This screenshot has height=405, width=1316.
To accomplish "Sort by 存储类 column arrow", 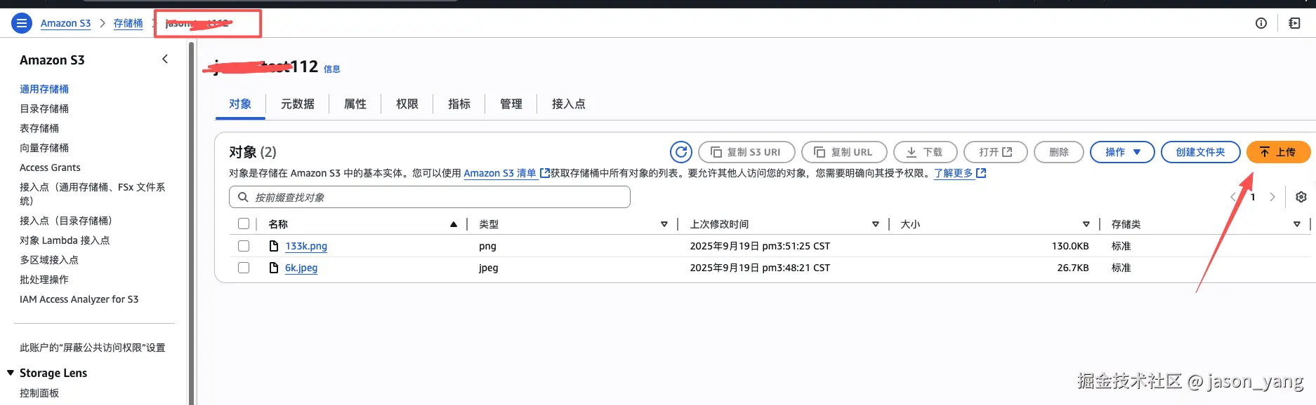I will [1296, 224].
